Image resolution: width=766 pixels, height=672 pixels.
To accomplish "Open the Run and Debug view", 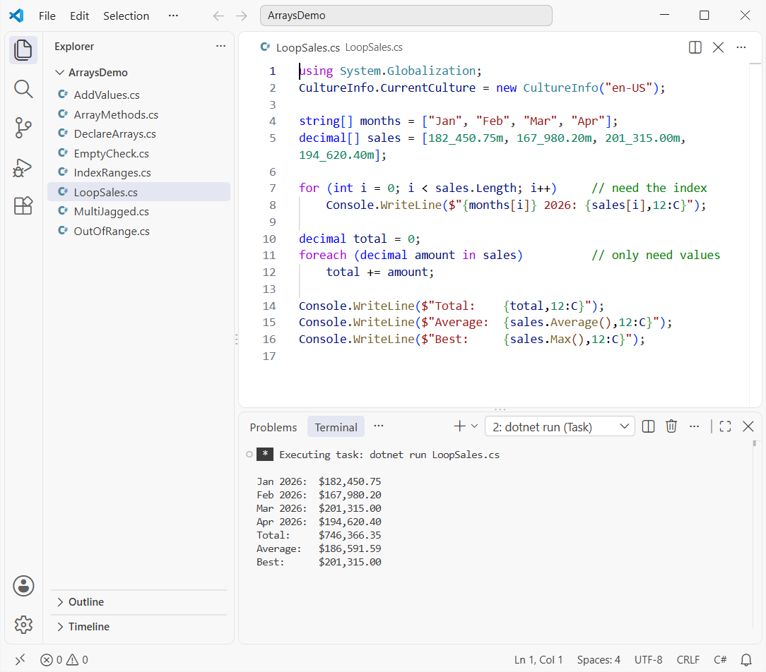I will click(23, 167).
